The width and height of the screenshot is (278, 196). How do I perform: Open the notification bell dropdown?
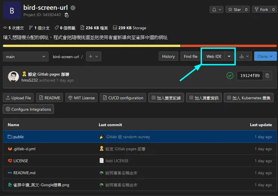pos(216,9)
